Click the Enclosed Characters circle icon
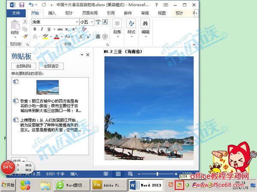The width and height of the screenshot is (257, 192). 105,36
